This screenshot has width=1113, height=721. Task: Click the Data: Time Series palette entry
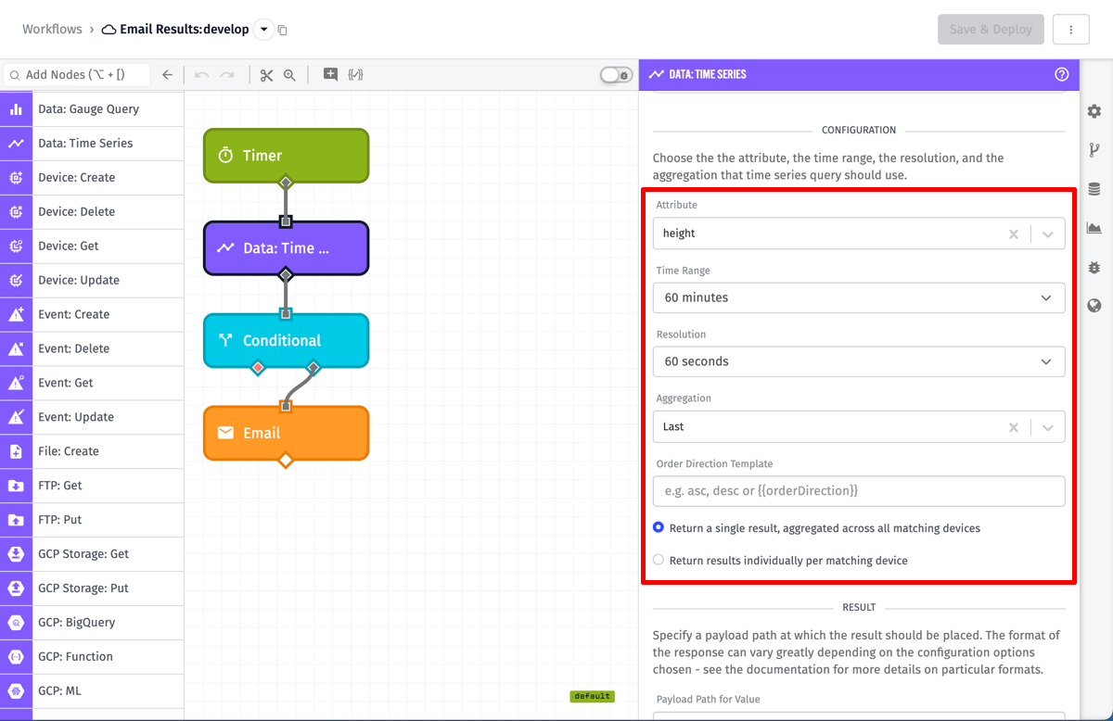click(x=92, y=143)
